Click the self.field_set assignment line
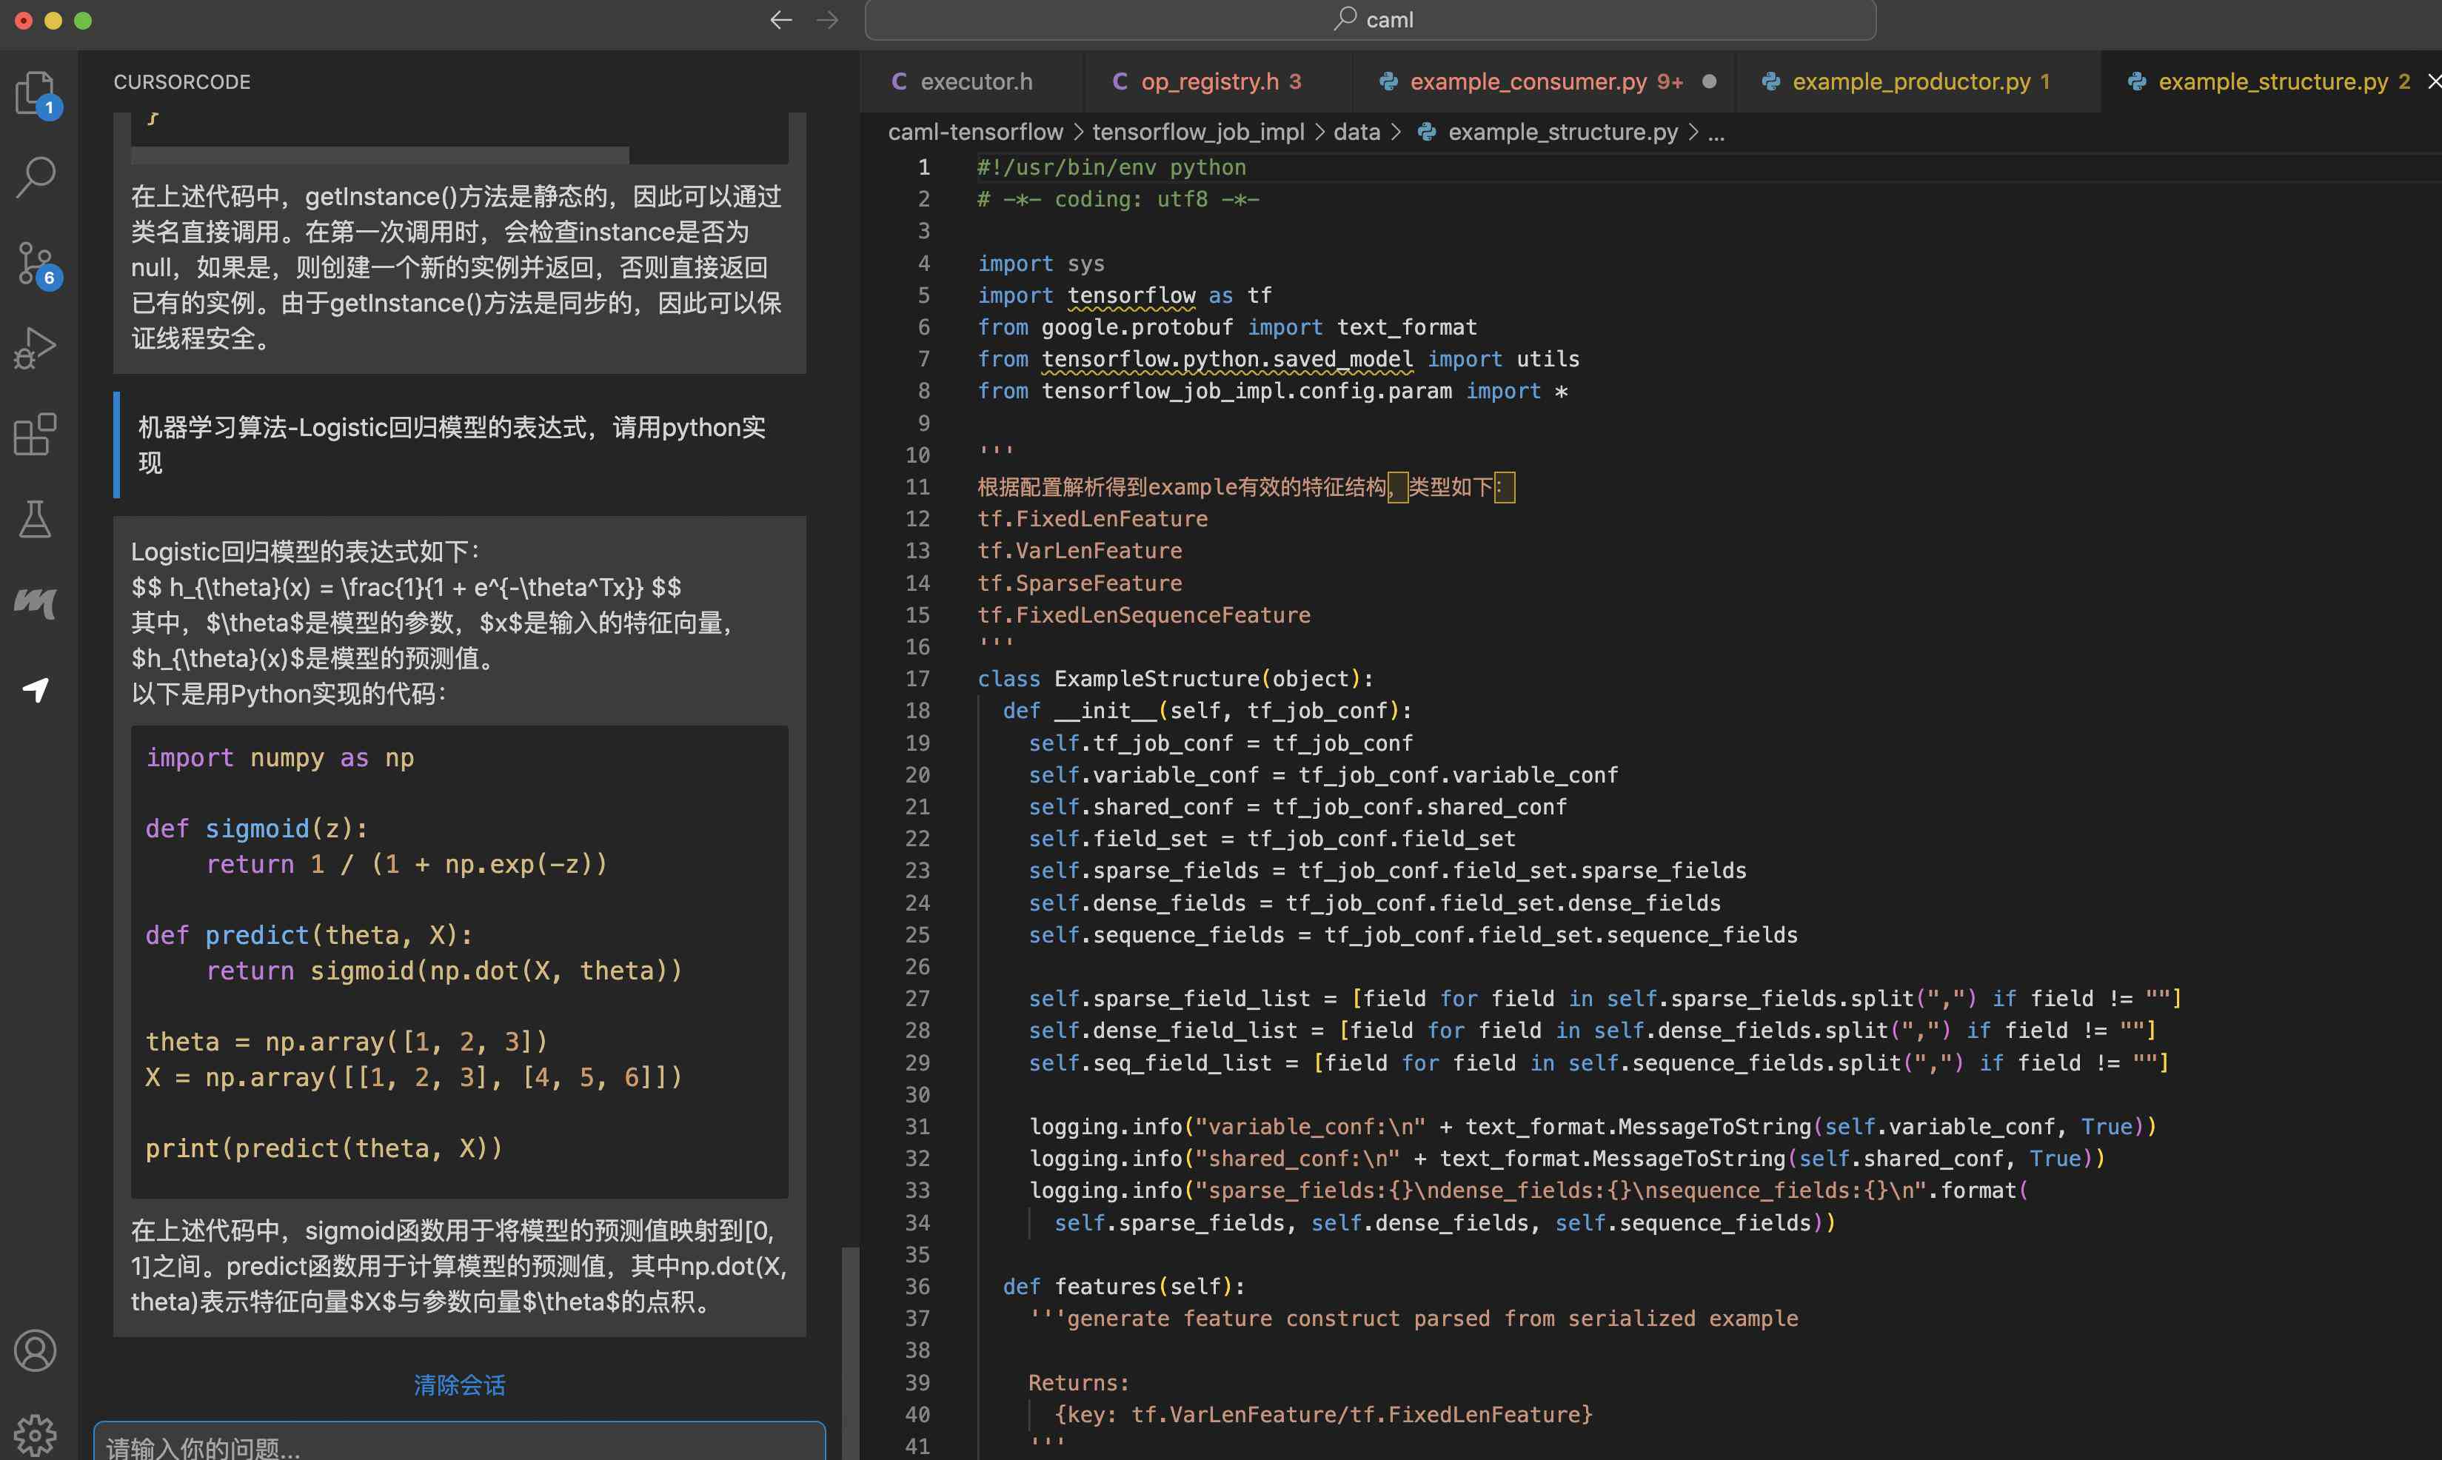 tap(1272, 838)
